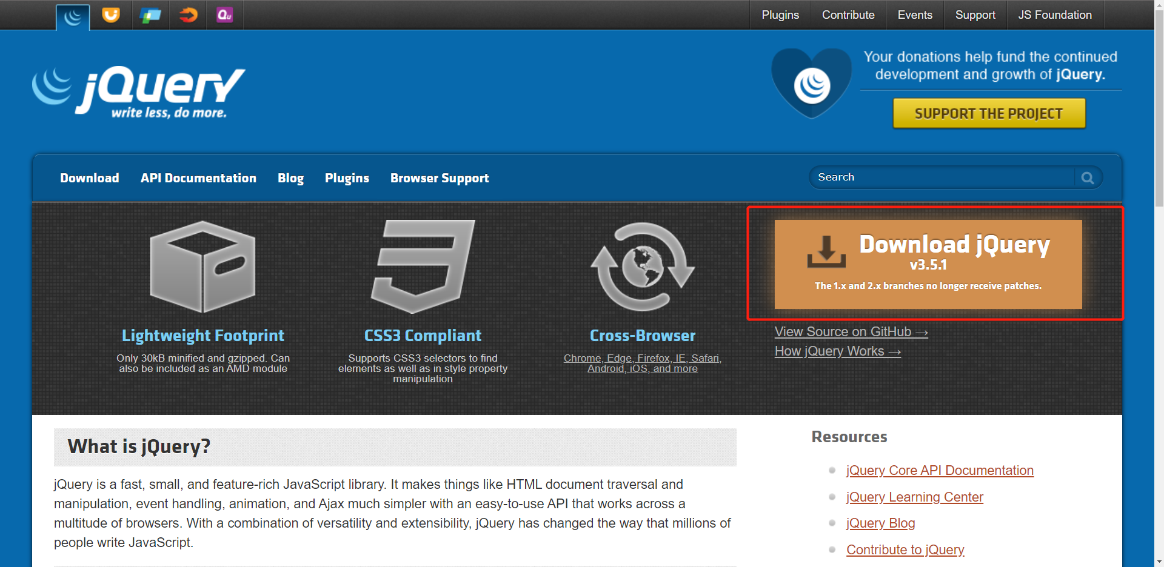Open the jQuery Mobile project icon
Screen dimensions: 1164x567
pos(150,15)
